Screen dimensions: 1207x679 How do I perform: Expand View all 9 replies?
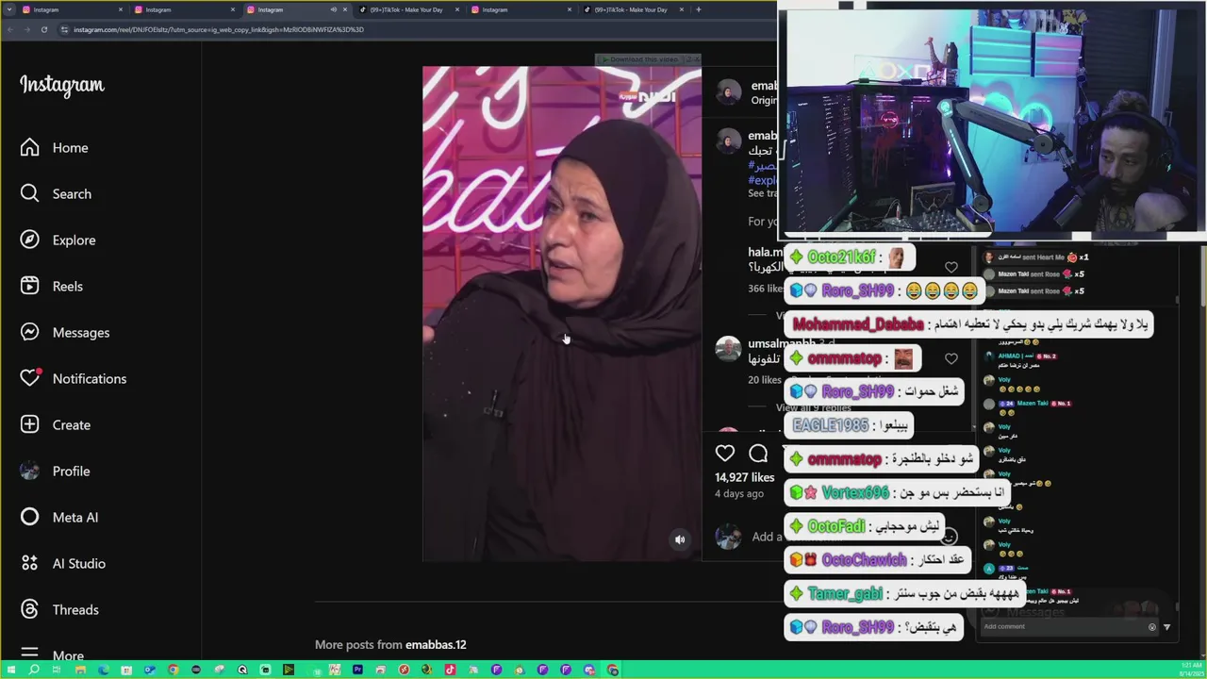pyautogui.click(x=813, y=407)
